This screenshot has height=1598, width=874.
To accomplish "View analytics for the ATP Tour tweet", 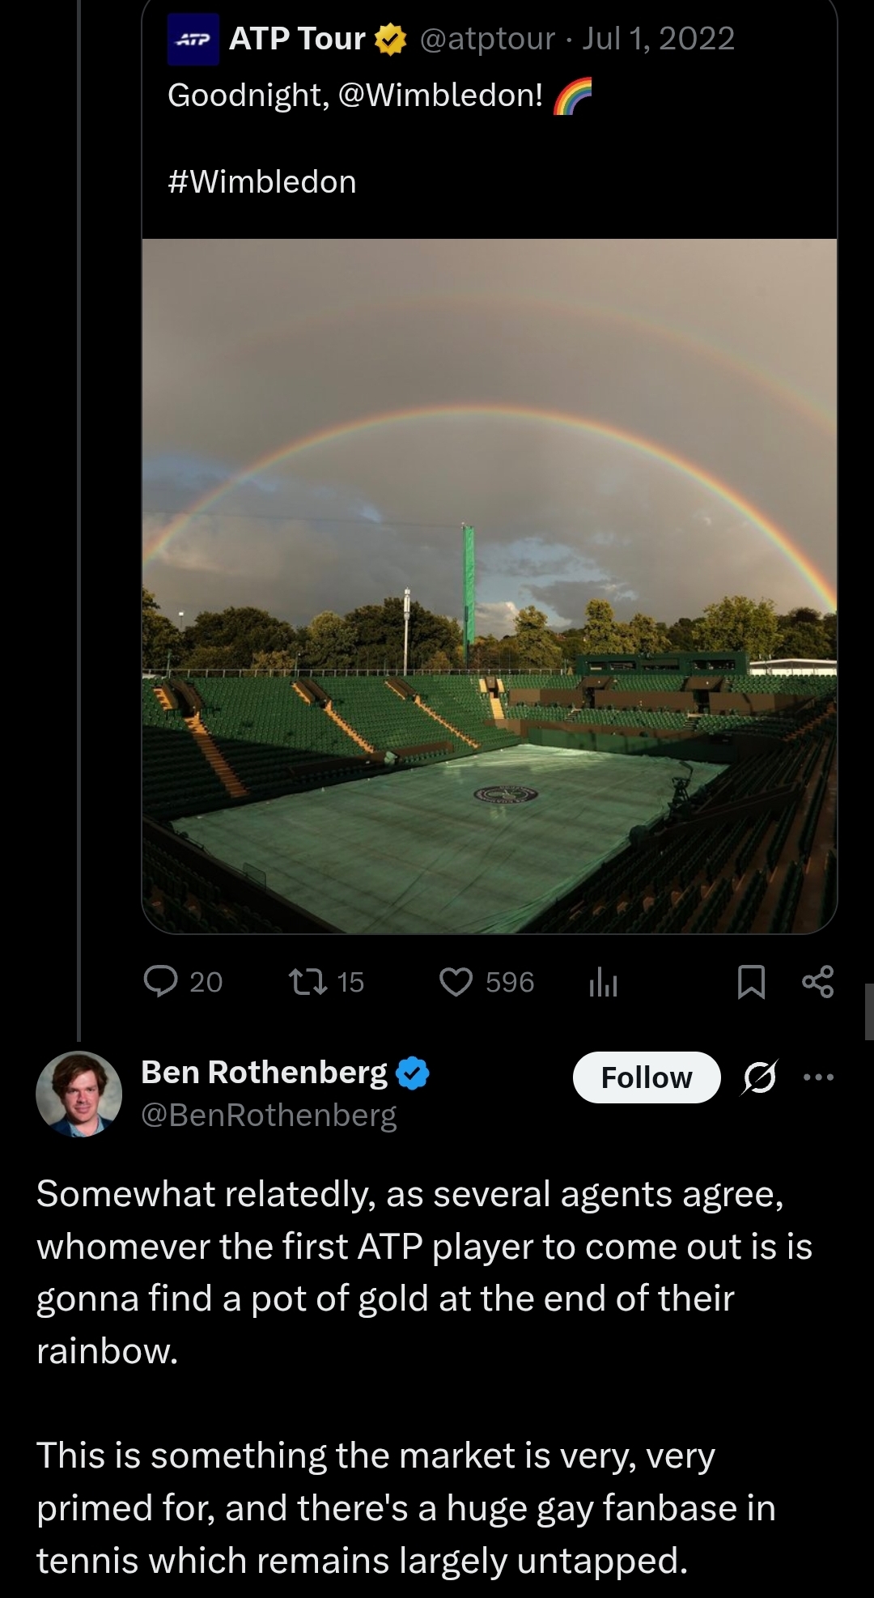I will point(603,982).
